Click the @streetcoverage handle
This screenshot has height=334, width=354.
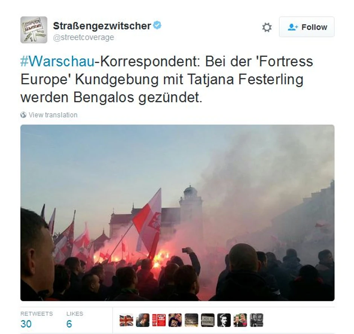pos(84,37)
